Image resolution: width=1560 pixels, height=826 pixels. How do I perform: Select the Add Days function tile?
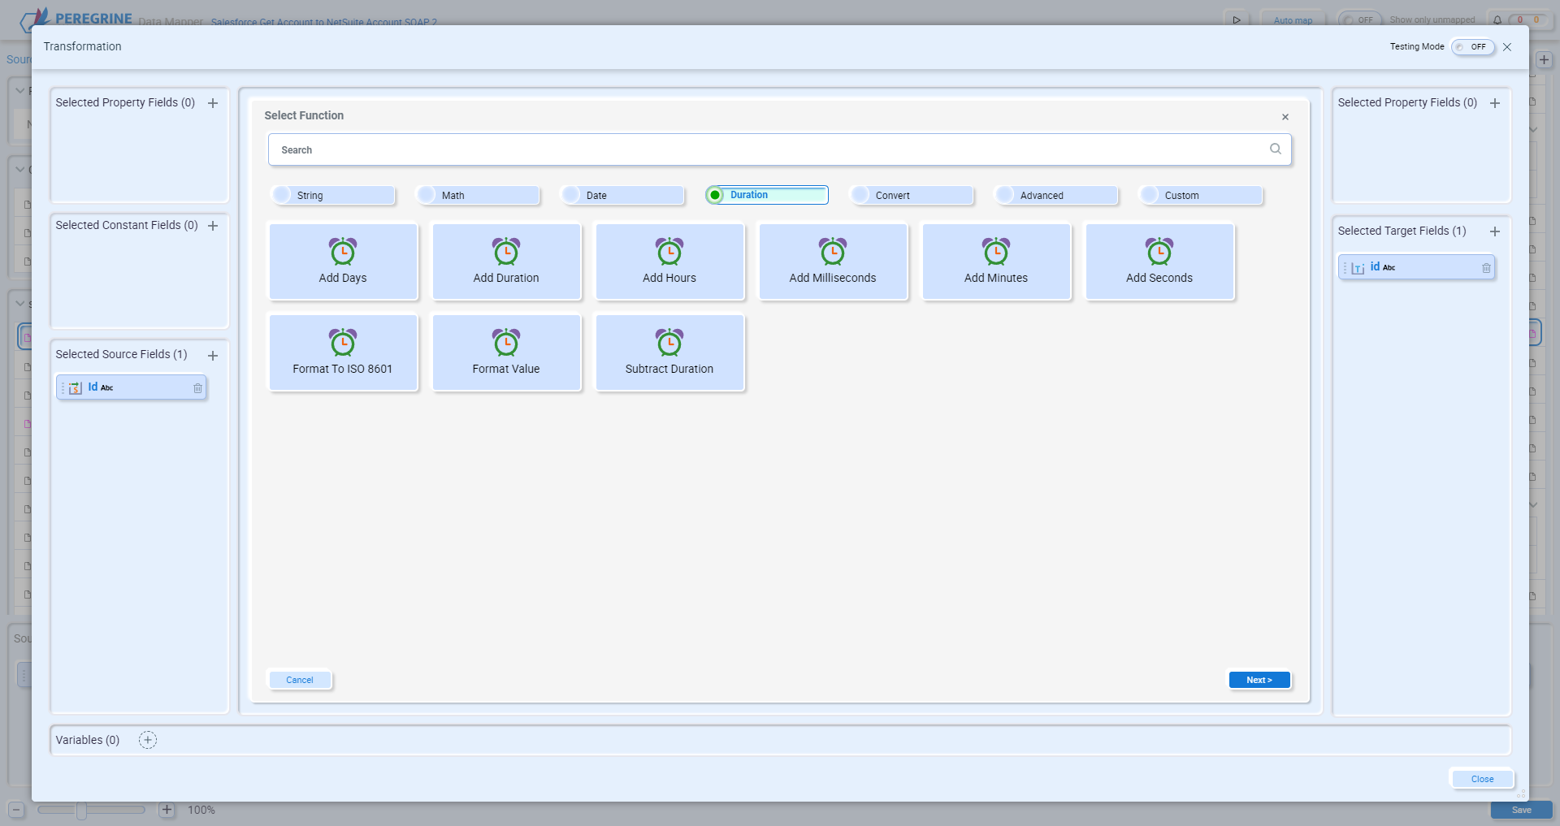[343, 262]
